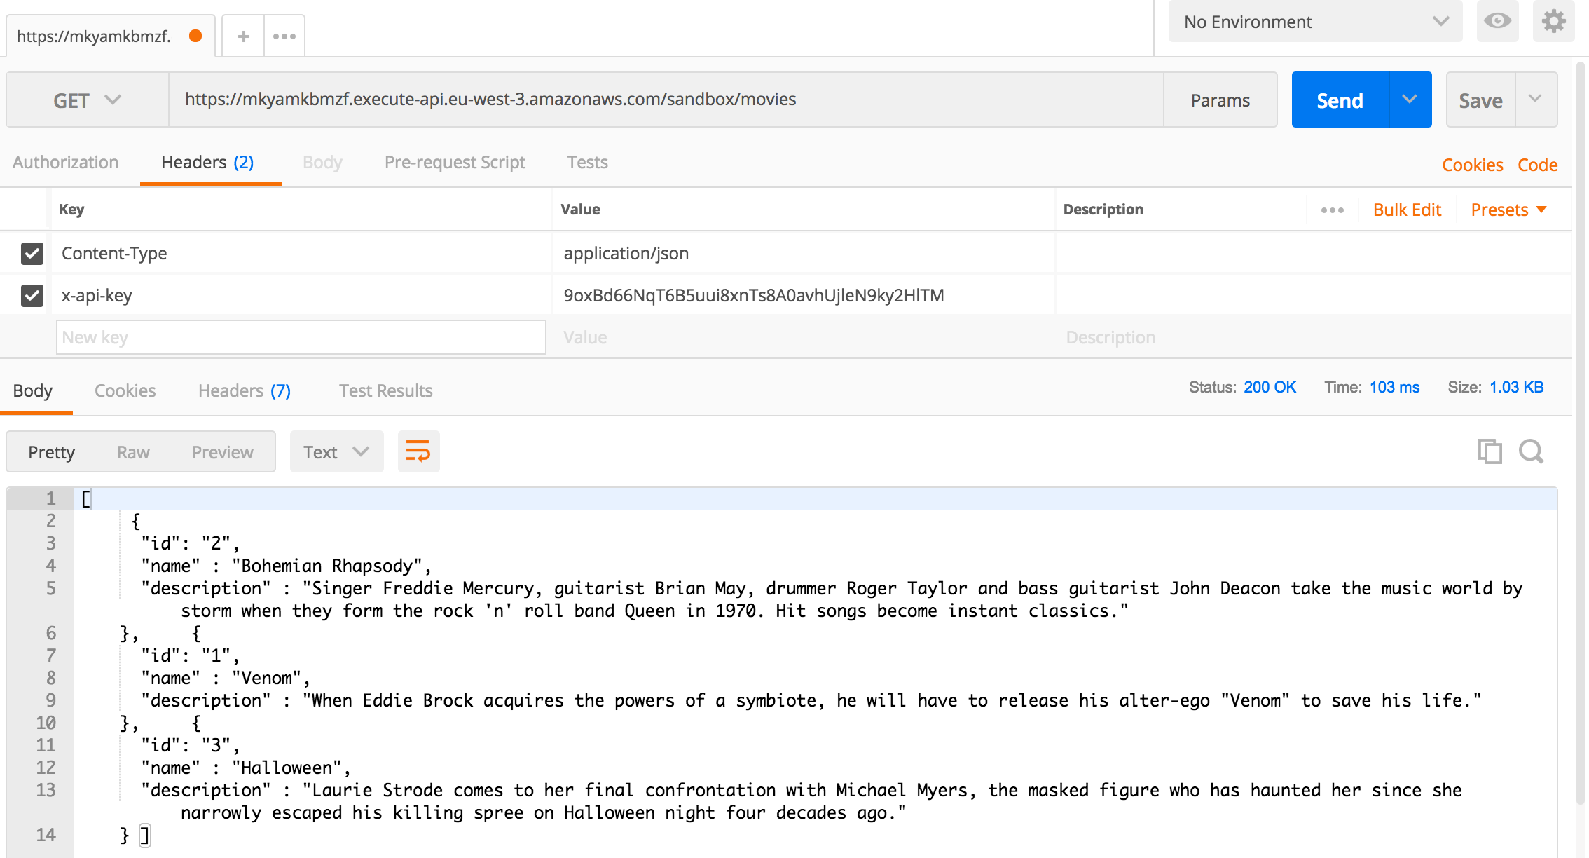1589x858 pixels.
Task: Open the No Environment selector
Action: pyautogui.click(x=1314, y=22)
